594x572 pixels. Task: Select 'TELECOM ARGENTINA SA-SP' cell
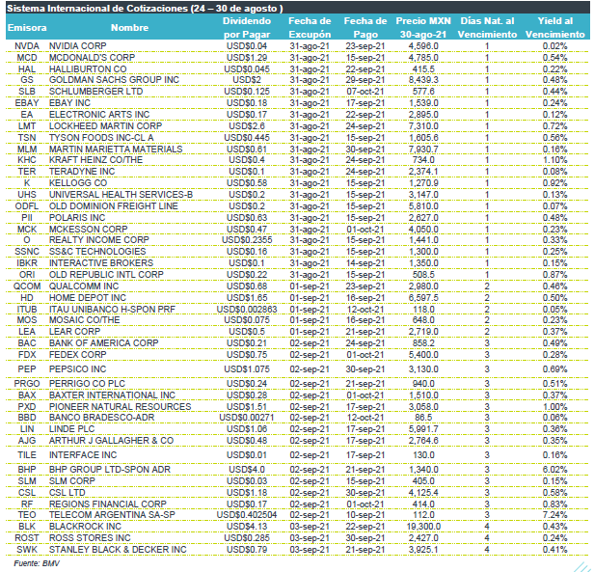point(112,515)
